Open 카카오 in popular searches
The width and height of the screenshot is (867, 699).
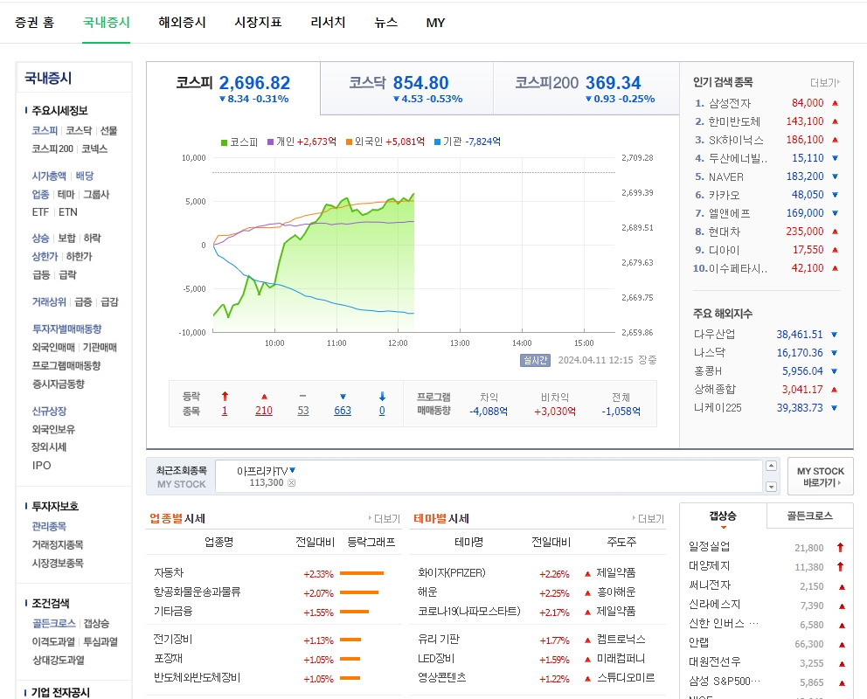pyautogui.click(x=725, y=195)
